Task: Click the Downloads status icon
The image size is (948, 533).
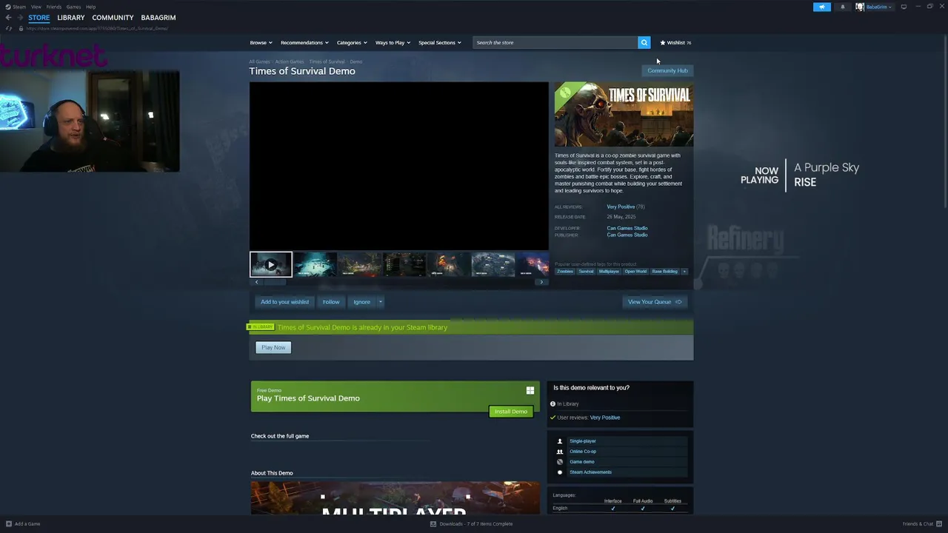Action: (x=433, y=523)
